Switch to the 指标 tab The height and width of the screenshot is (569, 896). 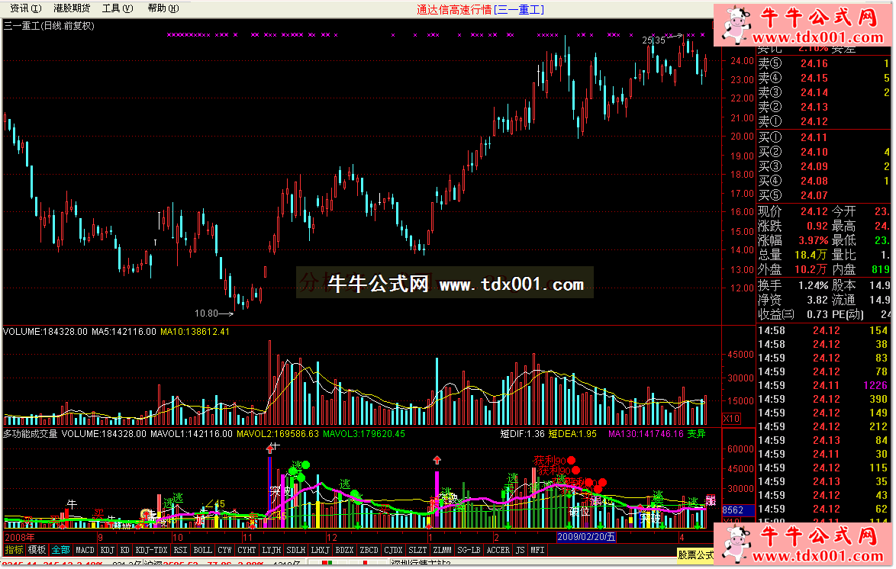pos(15,550)
